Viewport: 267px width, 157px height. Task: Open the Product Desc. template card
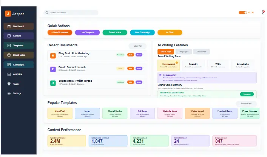click(225, 113)
